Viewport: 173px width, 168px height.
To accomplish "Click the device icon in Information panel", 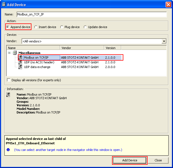I will (8, 95).
